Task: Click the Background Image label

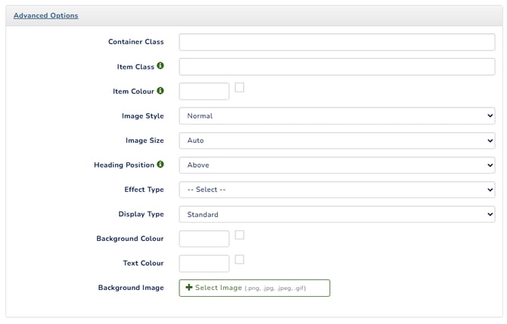Action: pyautogui.click(x=131, y=288)
